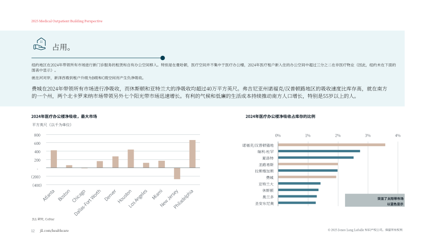This screenshot has height=245, width=436.
Task: Click the "Los Angeles" axis label
Action: [137, 199]
